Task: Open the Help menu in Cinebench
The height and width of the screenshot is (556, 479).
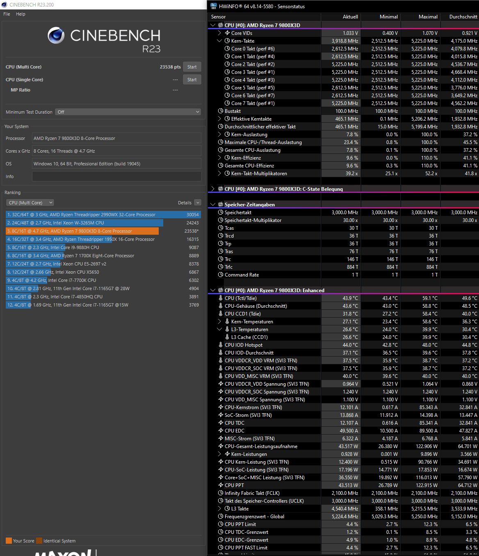Action: tap(21, 14)
